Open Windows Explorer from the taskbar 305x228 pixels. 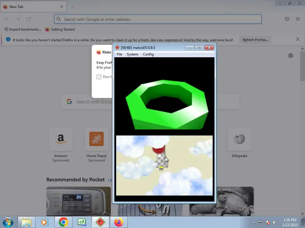(27, 222)
